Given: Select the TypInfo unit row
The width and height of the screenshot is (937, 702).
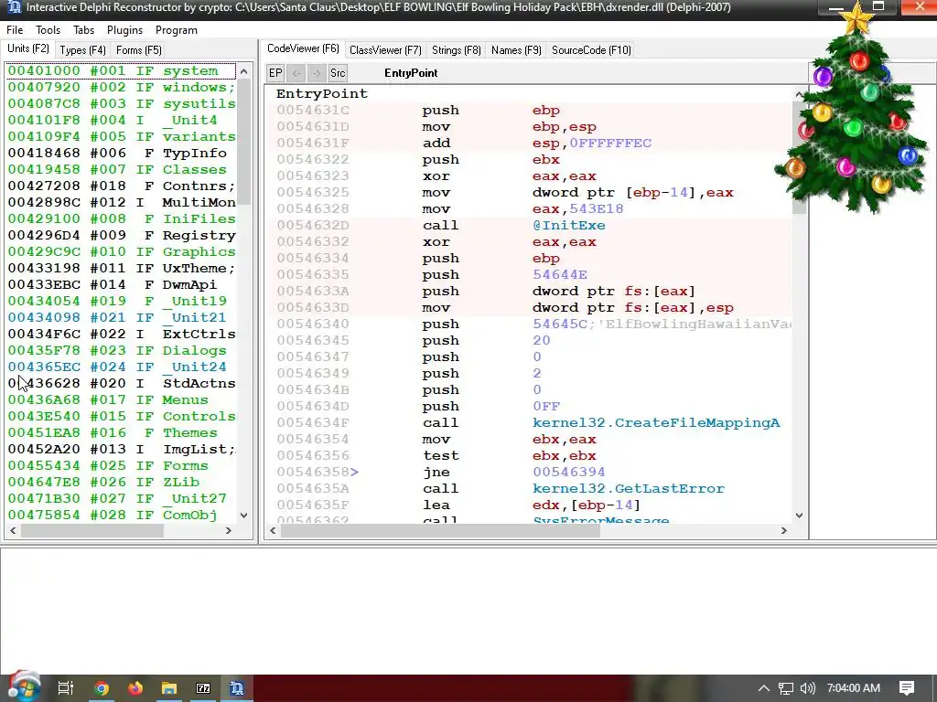Looking at the screenshot, I should point(121,153).
